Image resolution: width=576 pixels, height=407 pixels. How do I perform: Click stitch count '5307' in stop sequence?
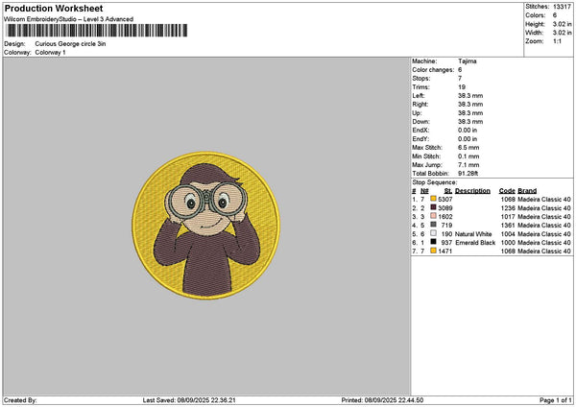point(445,200)
